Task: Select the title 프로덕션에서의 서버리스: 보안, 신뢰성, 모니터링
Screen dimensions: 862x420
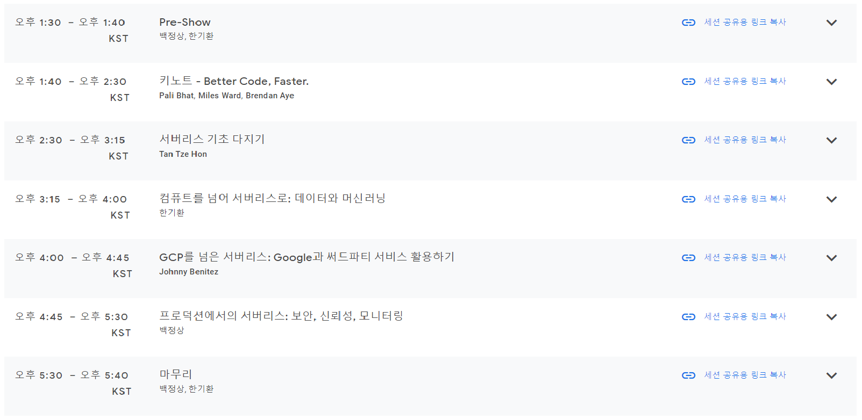Action: (281, 316)
